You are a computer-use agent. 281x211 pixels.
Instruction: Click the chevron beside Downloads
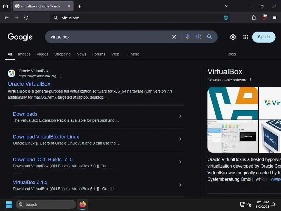pyautogui.click(x=180, y=116)
